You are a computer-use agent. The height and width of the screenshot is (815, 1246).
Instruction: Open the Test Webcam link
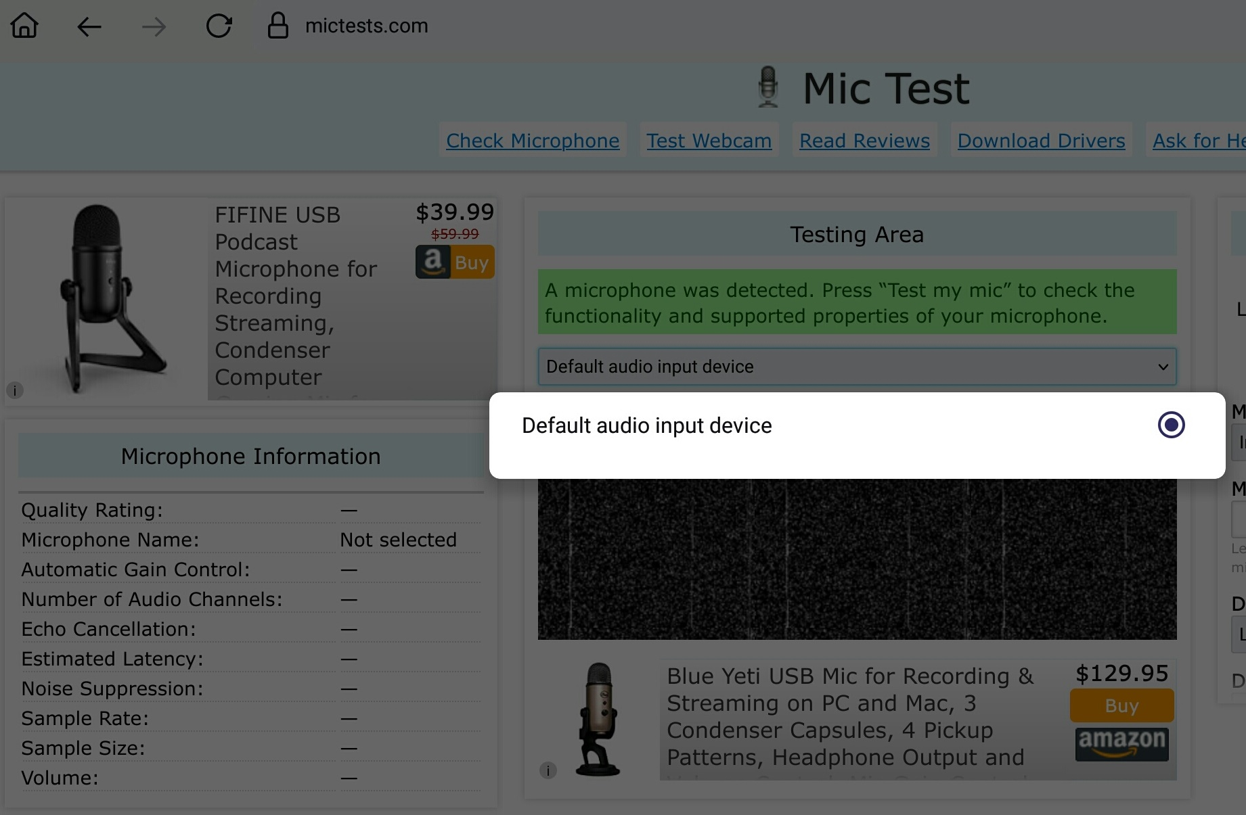[709, 140]
